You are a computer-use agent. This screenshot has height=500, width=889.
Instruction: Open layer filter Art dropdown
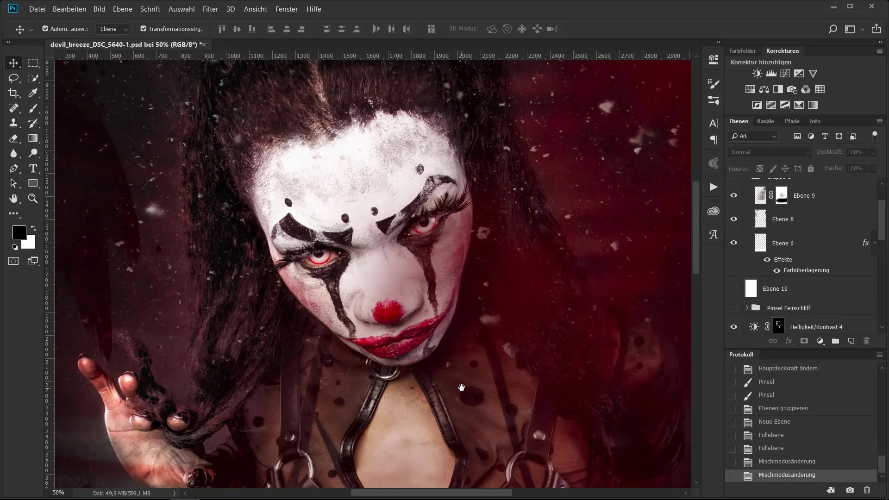(x=753, y=136)
